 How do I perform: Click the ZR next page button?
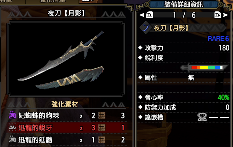[218, 15]
